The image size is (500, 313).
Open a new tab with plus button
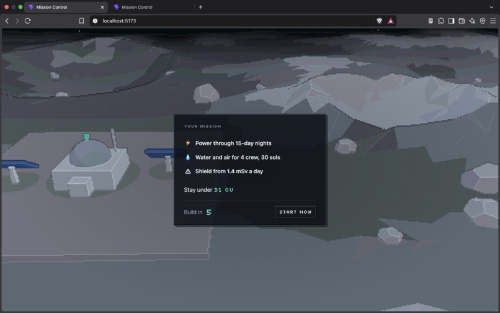coord(200,7)
